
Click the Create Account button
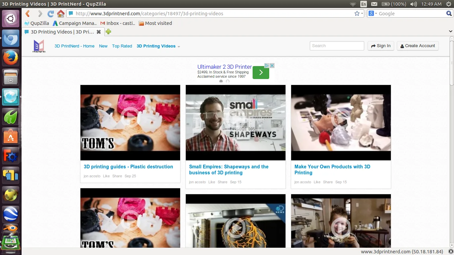[x=418, y=46]
